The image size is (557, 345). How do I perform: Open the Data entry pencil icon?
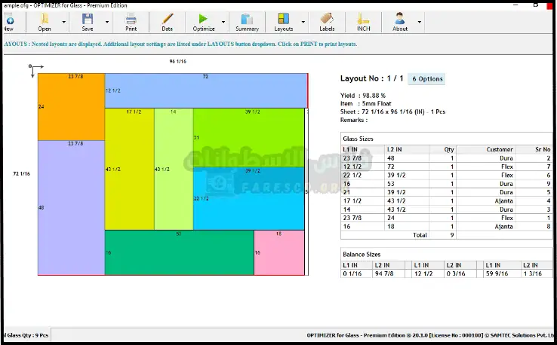point(167,19)
